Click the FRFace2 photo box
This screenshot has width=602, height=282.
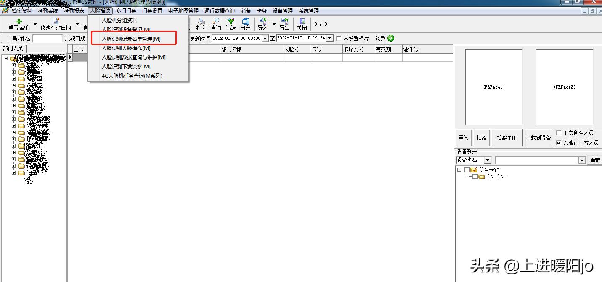click(565, 87)
